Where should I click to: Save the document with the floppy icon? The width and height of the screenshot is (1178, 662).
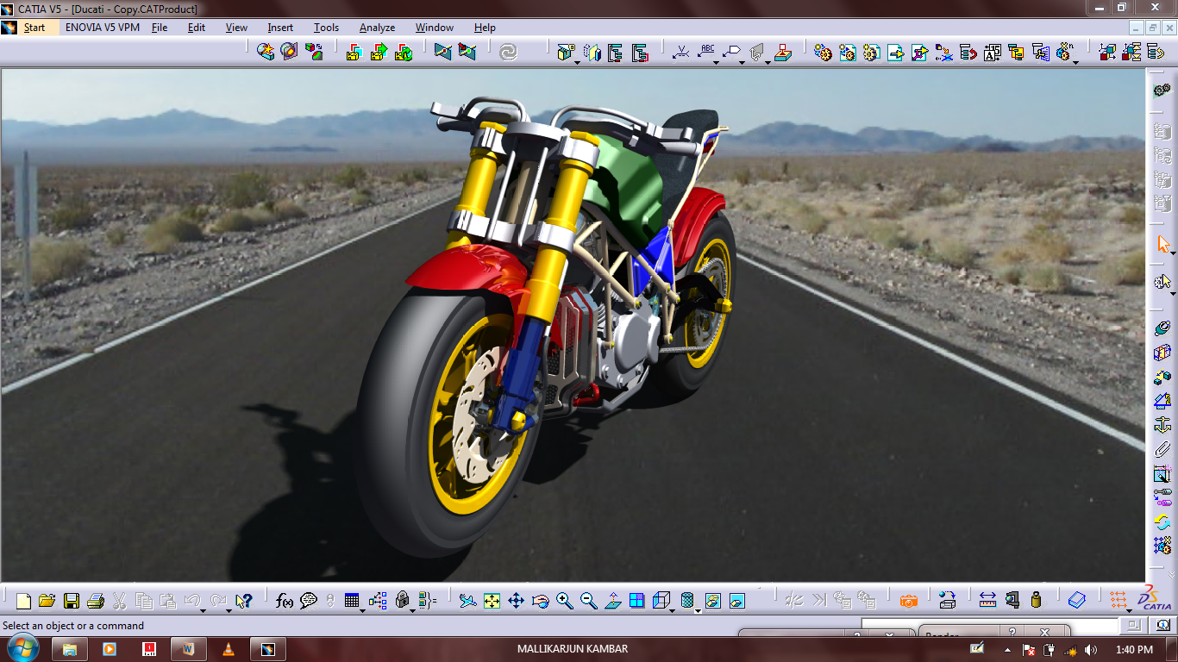[72, 601]
